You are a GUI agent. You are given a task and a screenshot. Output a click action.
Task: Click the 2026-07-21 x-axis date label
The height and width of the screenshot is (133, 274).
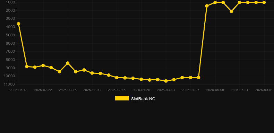click(239, 90)
